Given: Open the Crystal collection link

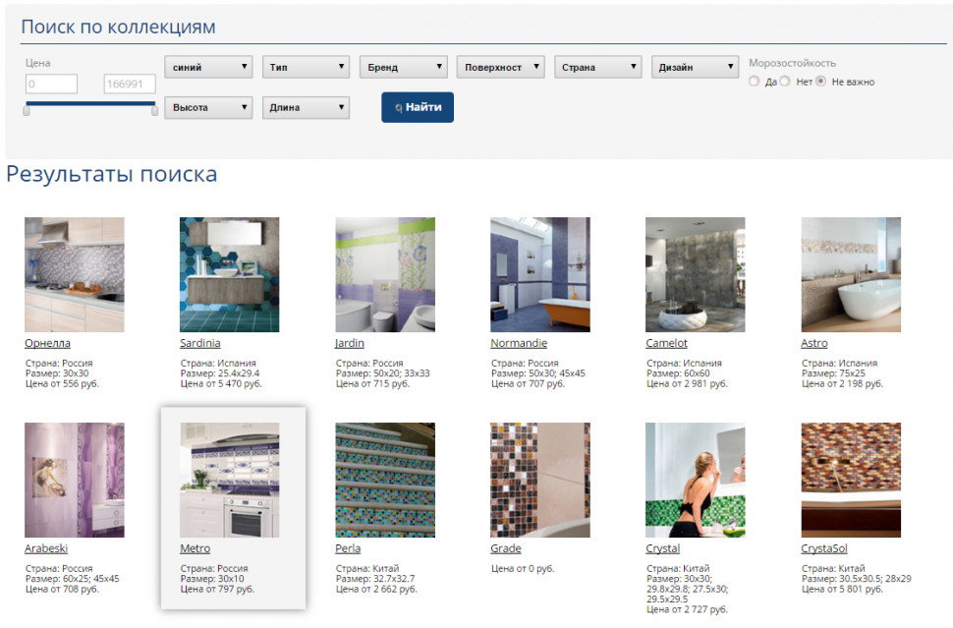Looking at the screenshot, I should click(662, 548).
